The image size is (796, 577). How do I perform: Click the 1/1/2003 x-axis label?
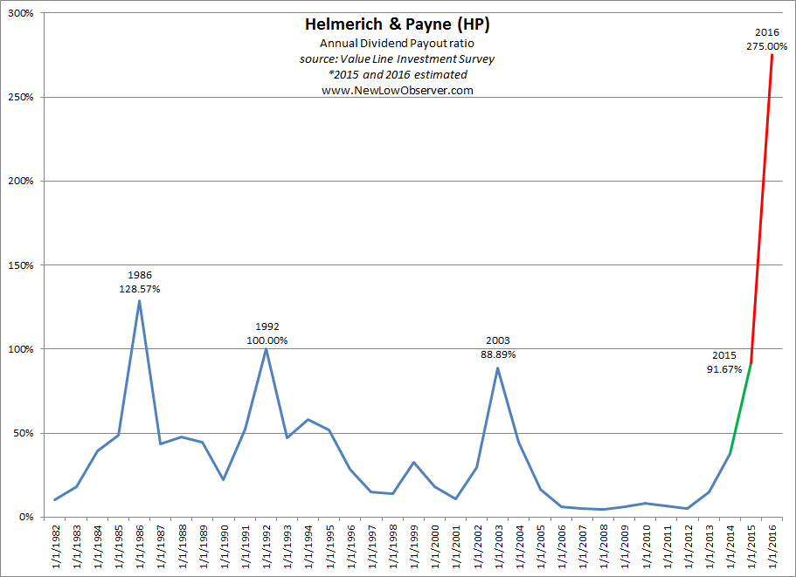[499, 546]
